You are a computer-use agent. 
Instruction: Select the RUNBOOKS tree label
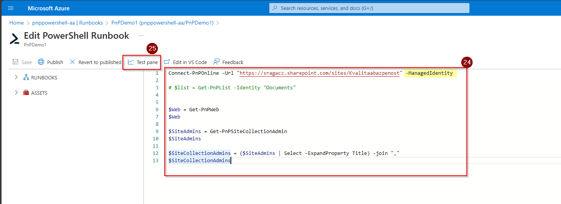click(44, 78)
